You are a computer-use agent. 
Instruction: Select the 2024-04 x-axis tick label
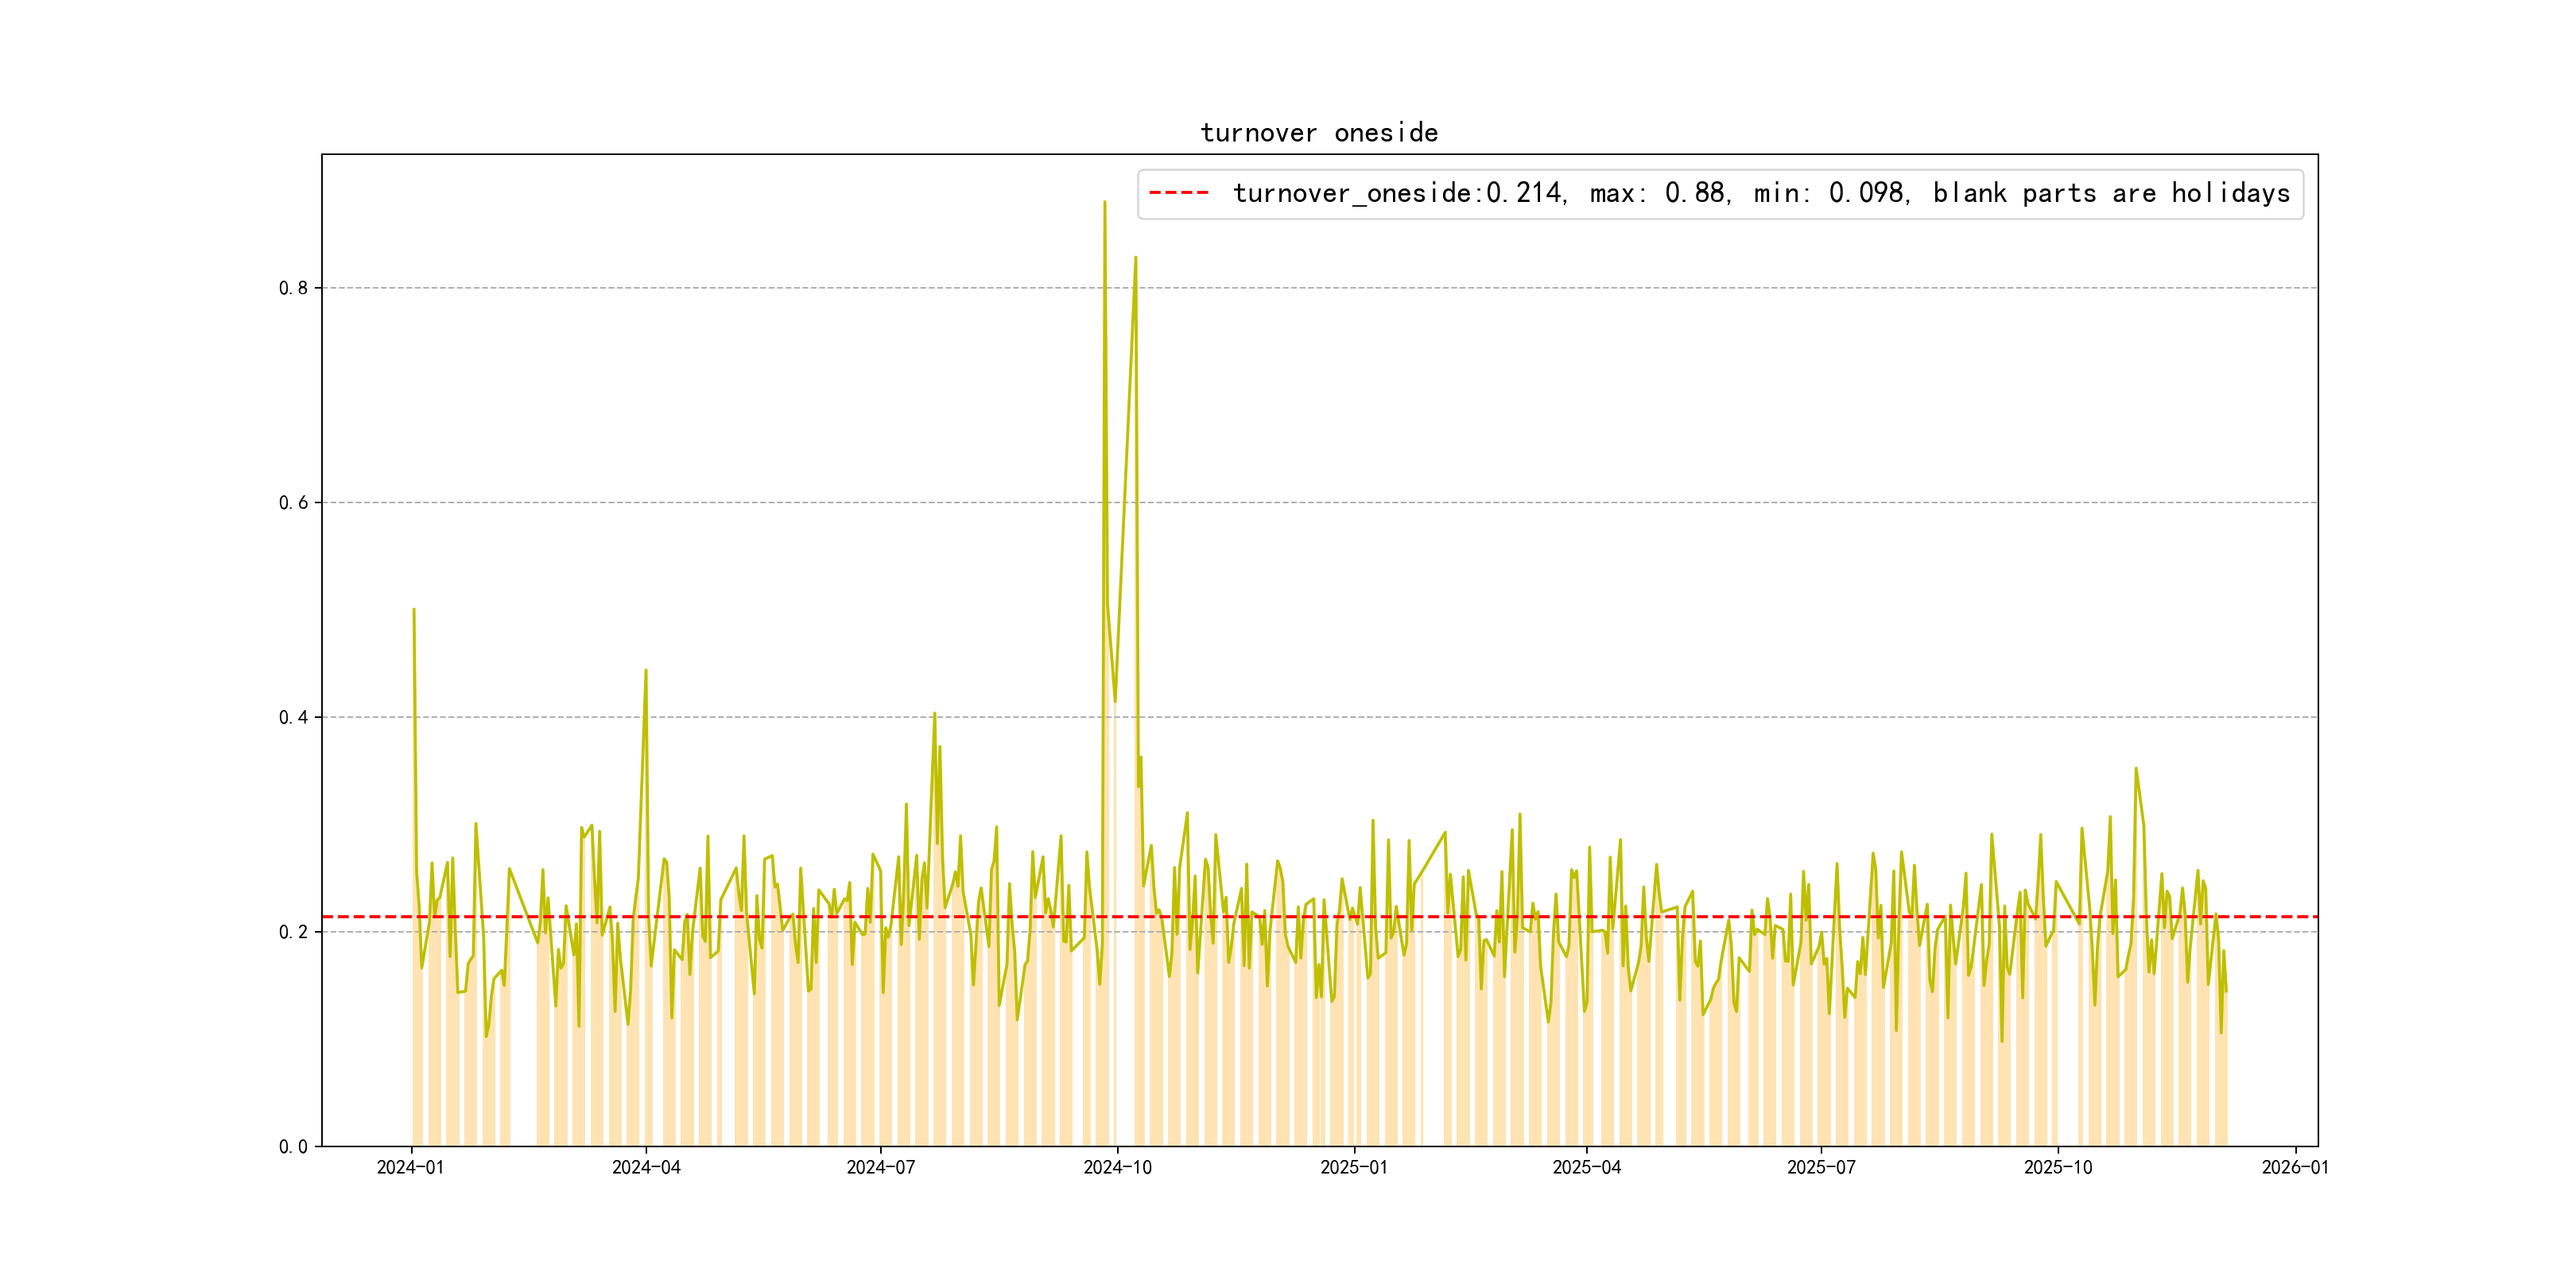tap(646, 1167)
